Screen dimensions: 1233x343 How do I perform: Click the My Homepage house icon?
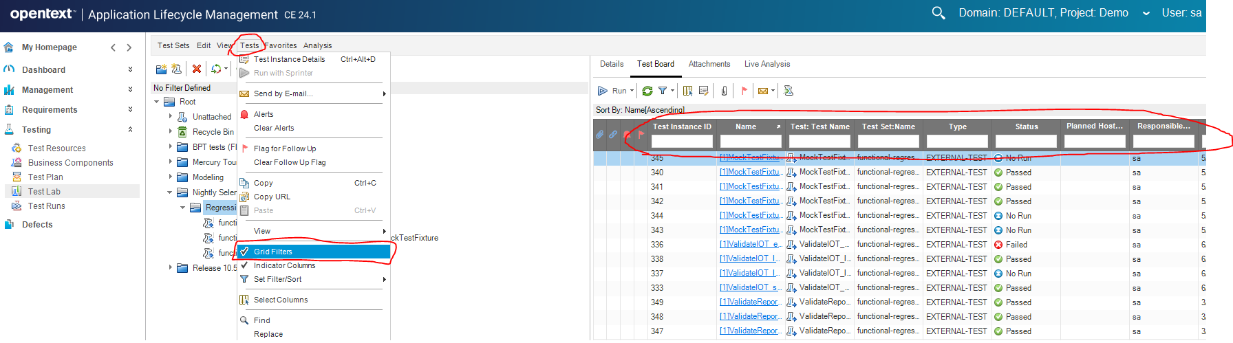tap(9, 47)
